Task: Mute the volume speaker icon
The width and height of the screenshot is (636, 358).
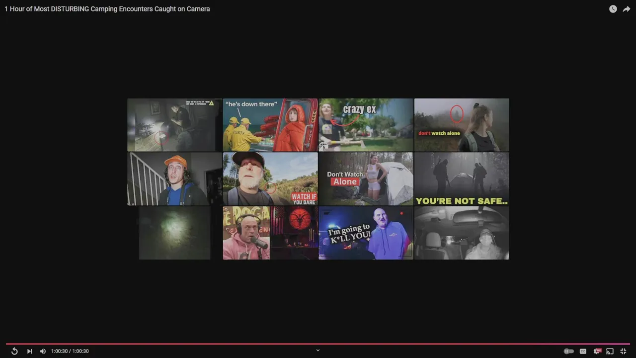Action: (43, 351)
